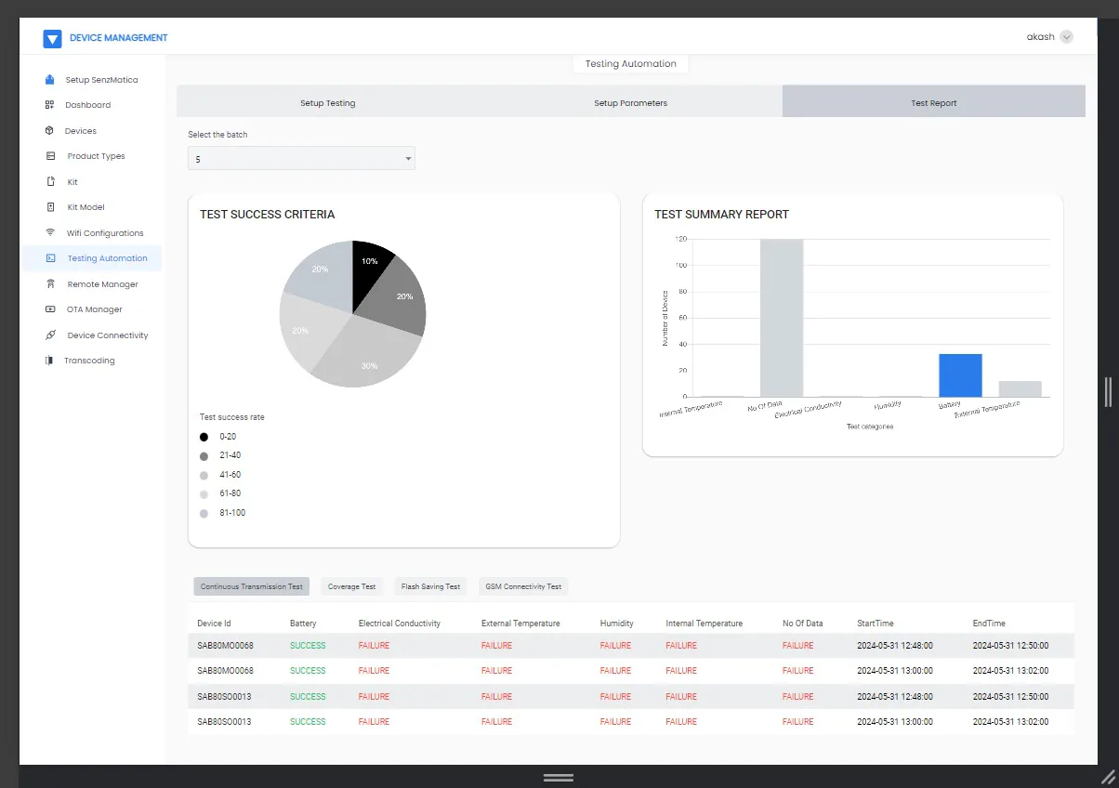Go to Product Types in sidebar
This screenshot has width=1119, height=788.
tap(96, 156)
